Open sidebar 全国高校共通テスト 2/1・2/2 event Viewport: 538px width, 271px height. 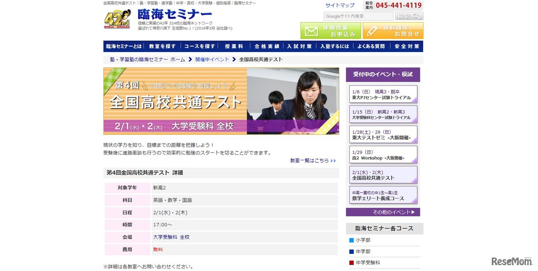coord(383,175)
